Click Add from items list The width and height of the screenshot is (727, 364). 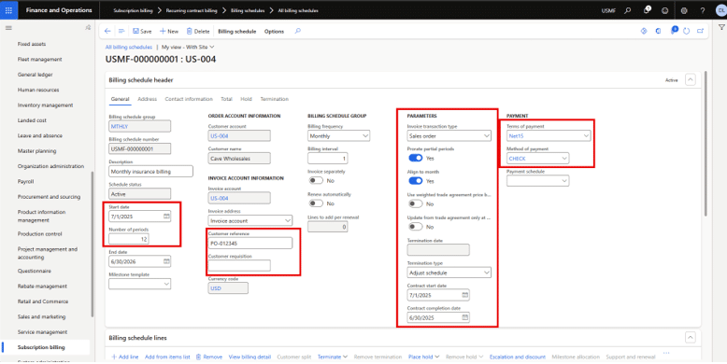[x=167, y=357]
